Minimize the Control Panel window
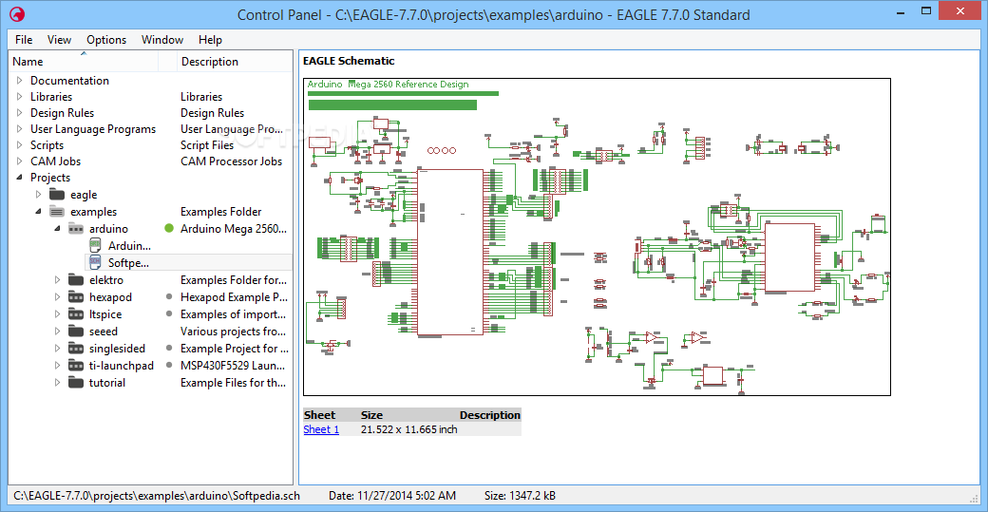Viewport: 988px width, 512px height. (x=901, y=10)
